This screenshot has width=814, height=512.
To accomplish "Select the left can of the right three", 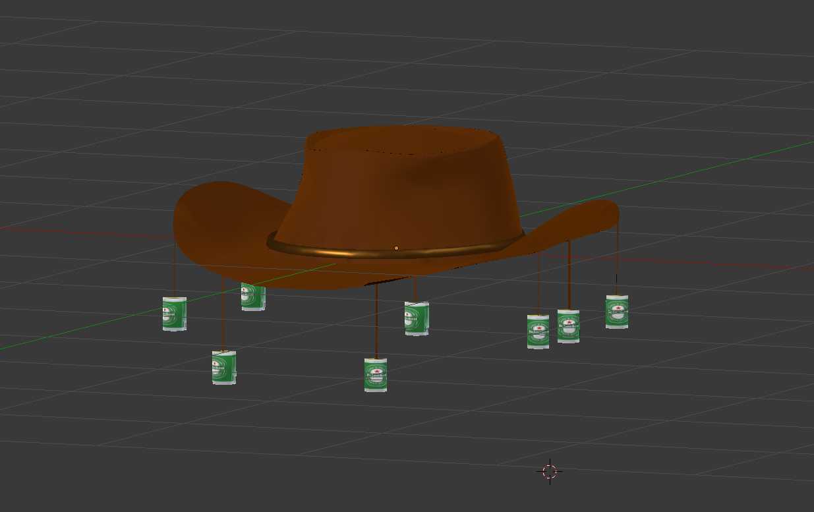I will pos(538,331).
